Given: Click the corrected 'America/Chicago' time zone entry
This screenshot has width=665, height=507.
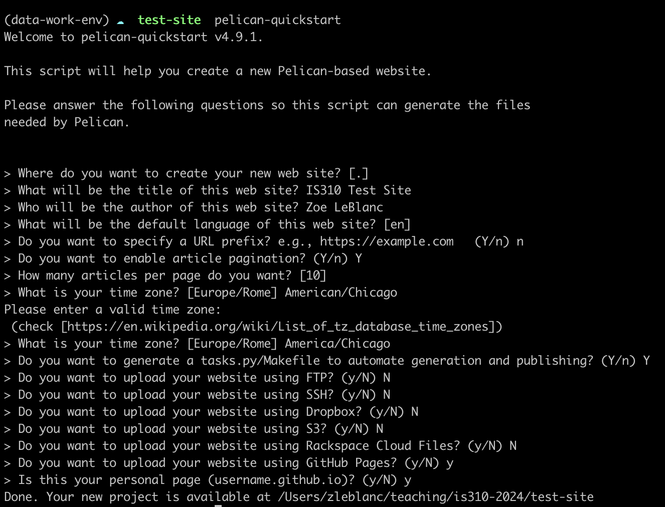Looking at the screenshot, I should point(338,344).
